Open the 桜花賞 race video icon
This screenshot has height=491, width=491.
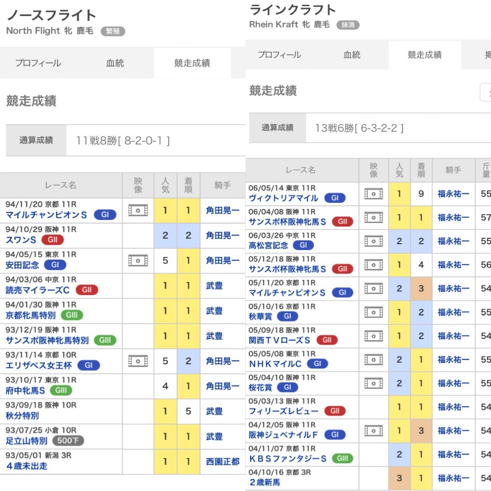pyautogui.click(x=374, y=383)
